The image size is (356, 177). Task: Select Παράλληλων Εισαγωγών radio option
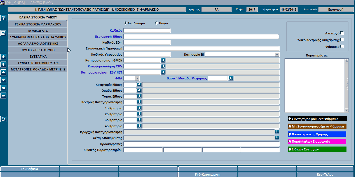[290, 141]
